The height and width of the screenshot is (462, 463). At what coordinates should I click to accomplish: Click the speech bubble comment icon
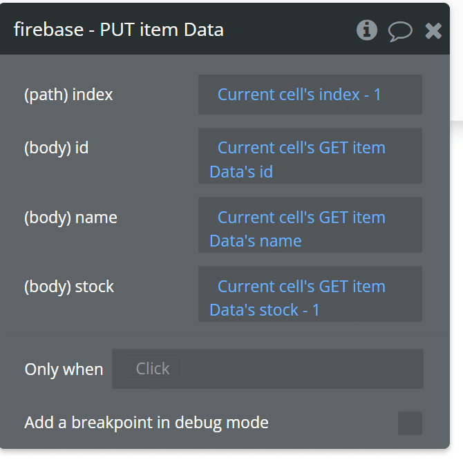(400, 31)
